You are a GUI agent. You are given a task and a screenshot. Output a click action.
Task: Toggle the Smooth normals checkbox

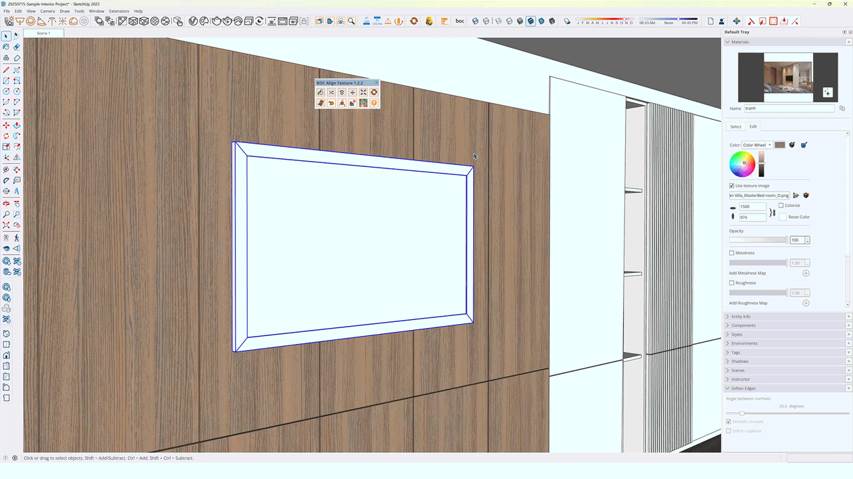728,422
